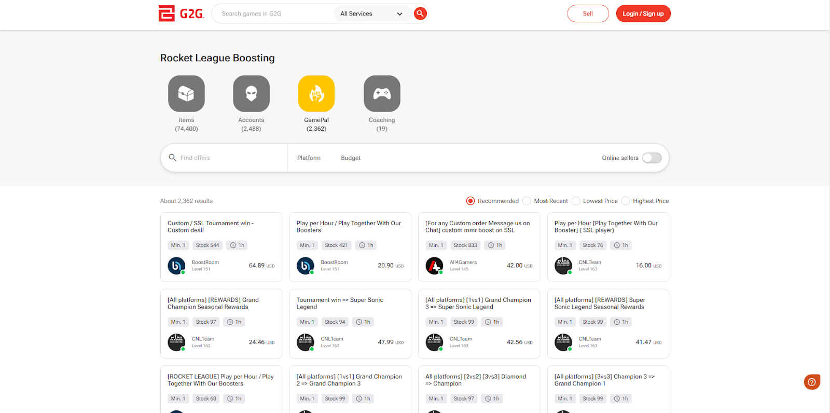Click the Sell button
Viewport: 830px width, 413px height.
[x=588, y=13]
